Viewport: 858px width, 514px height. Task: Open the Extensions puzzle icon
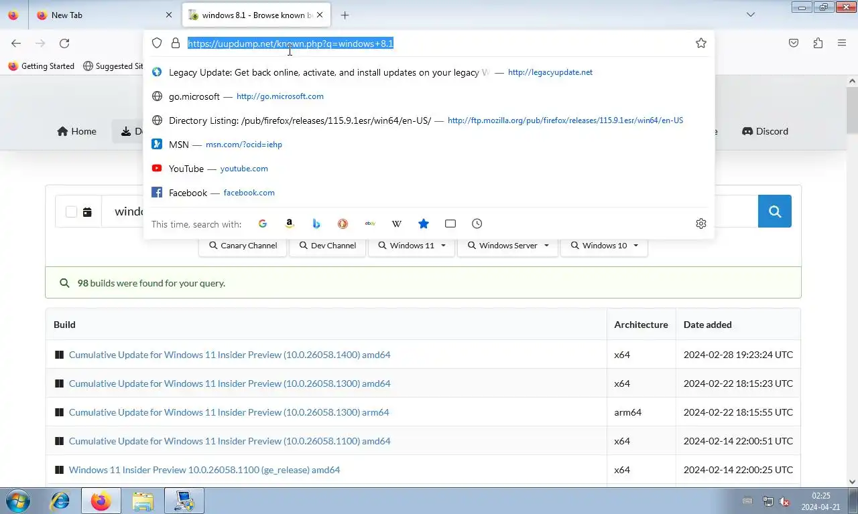(818, 43)
